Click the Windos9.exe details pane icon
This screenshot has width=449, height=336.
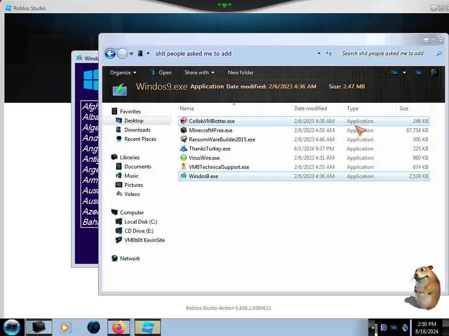(120, 89)
